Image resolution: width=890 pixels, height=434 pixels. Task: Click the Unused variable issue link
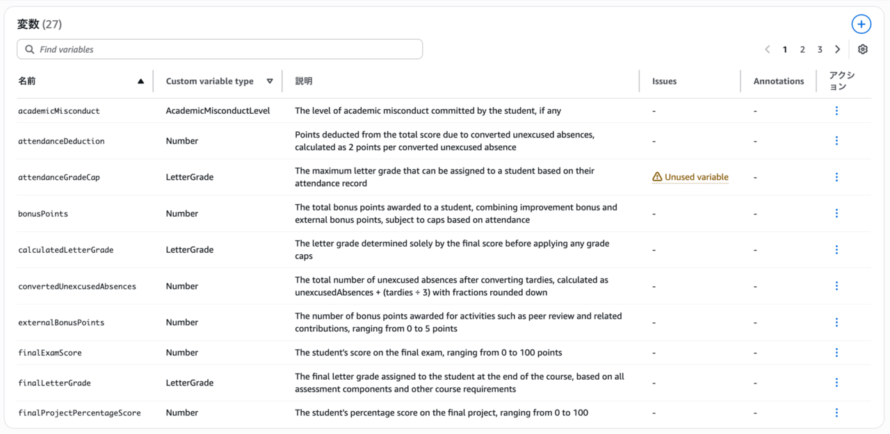point(696,177)
